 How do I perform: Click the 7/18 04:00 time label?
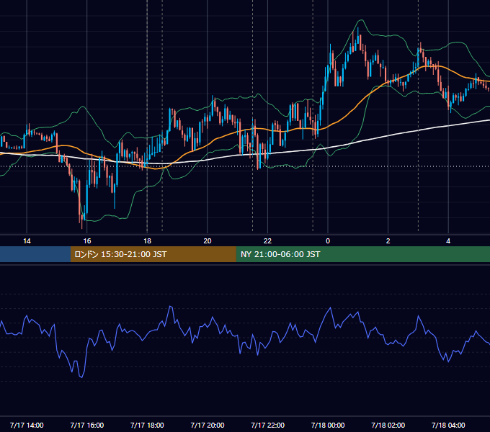pos(448,425)
